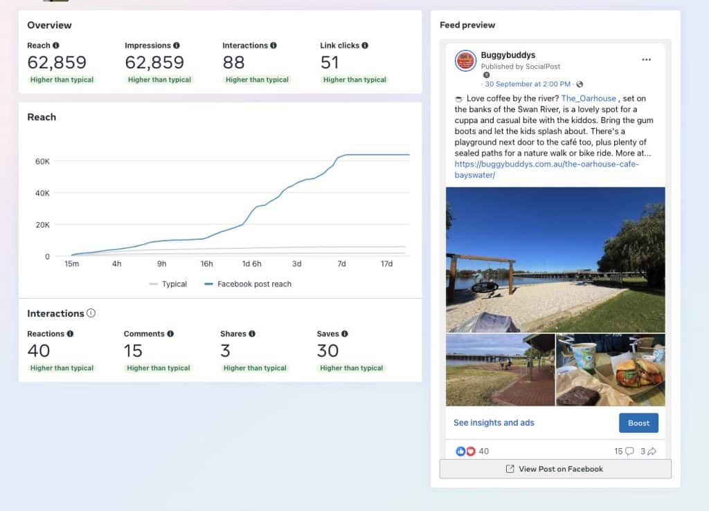This screenshot has height=511, width=709.
Task: Click the Reach value 62,859
Action: pyautogui.click(x=57, y=62)
